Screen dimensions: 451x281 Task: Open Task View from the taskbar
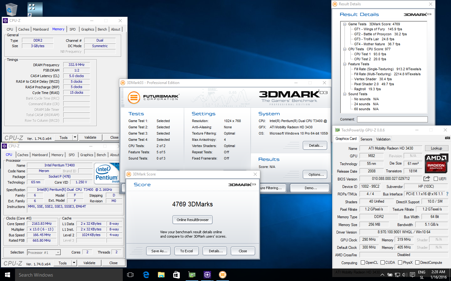[130, 275]
